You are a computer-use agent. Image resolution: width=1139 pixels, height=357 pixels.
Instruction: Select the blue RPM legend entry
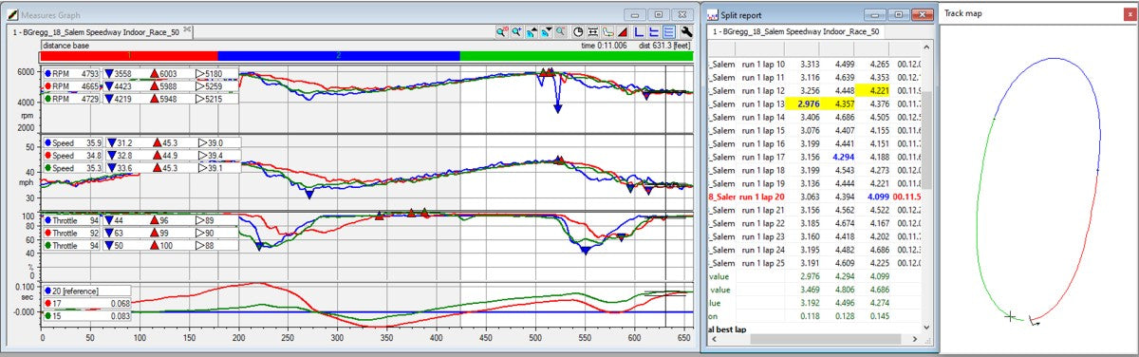click(x=71, y=73)
